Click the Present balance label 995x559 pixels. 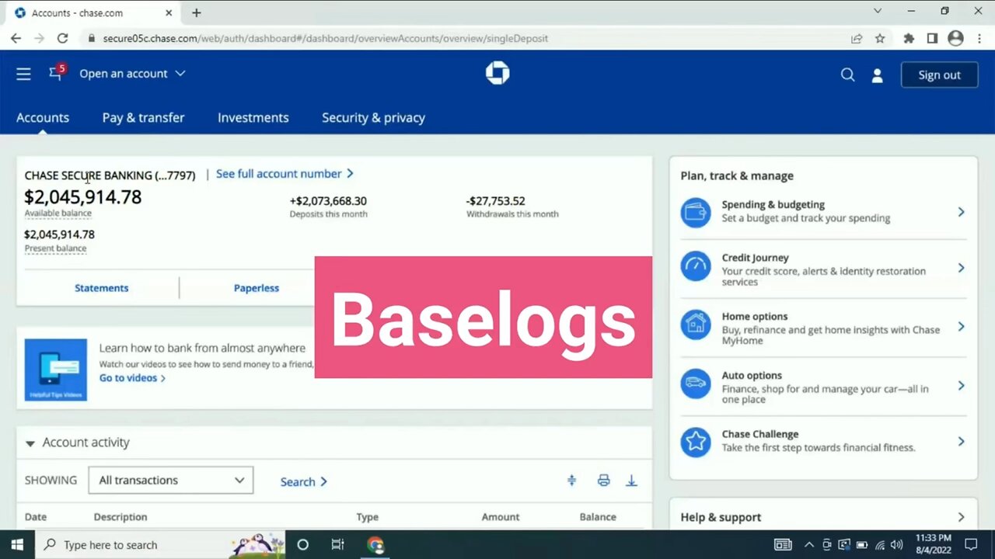pos(55,248)
